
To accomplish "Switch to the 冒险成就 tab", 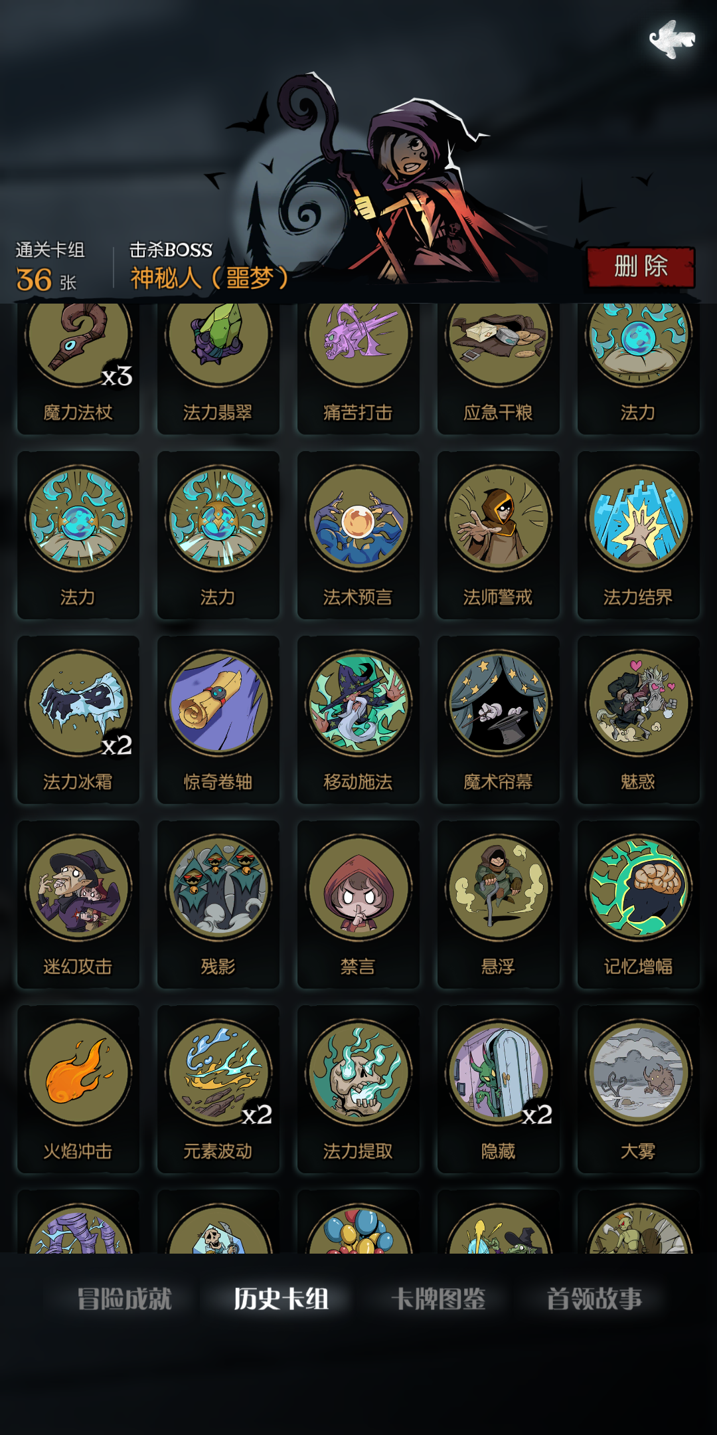I will [x=124, y=1298].
